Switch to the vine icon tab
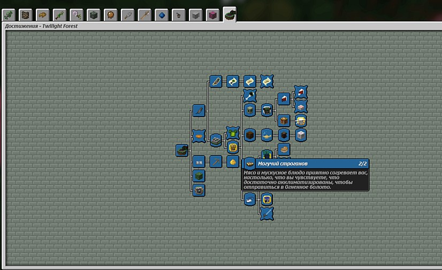 (9, 15)
